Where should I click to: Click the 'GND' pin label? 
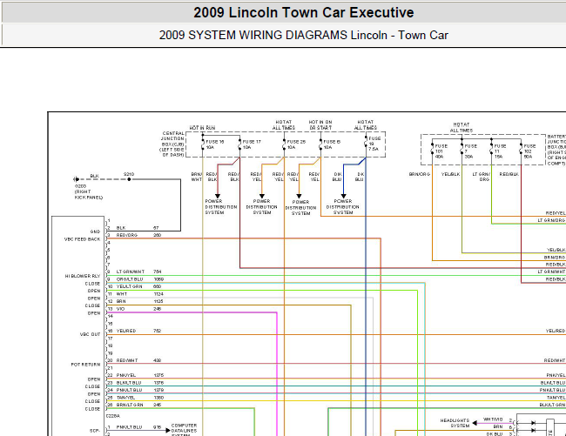[95, 231]
